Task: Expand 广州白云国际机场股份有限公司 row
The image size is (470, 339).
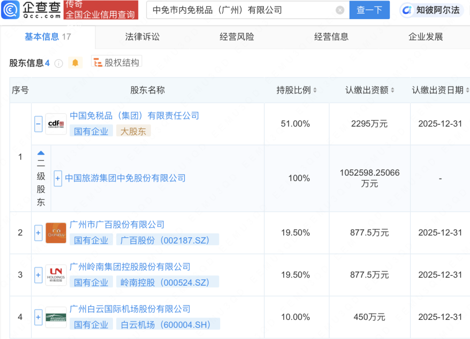Action: tap(38, 317)
